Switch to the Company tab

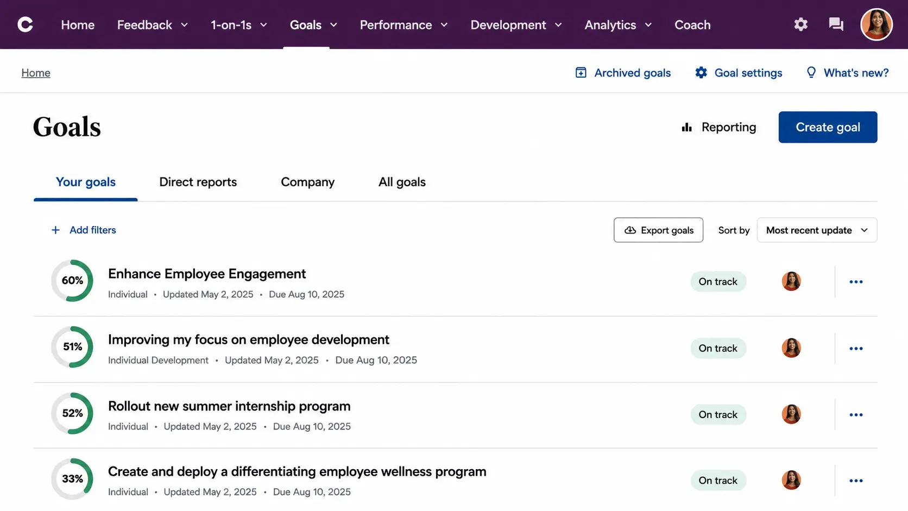click(x=307, y=182)
